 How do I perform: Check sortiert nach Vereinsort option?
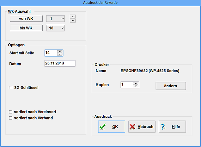pos(11,112)
